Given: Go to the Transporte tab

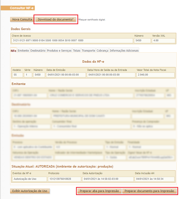Looking at the screenshot, I should click(x=88, y=51).
